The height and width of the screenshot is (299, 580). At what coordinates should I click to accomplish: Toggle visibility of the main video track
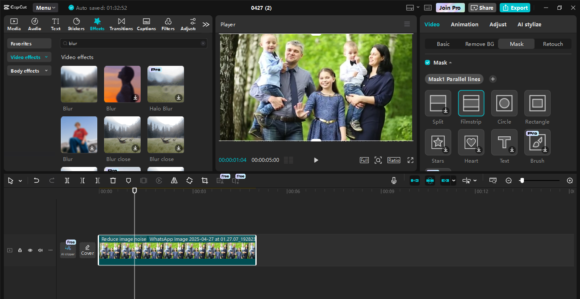30,250
